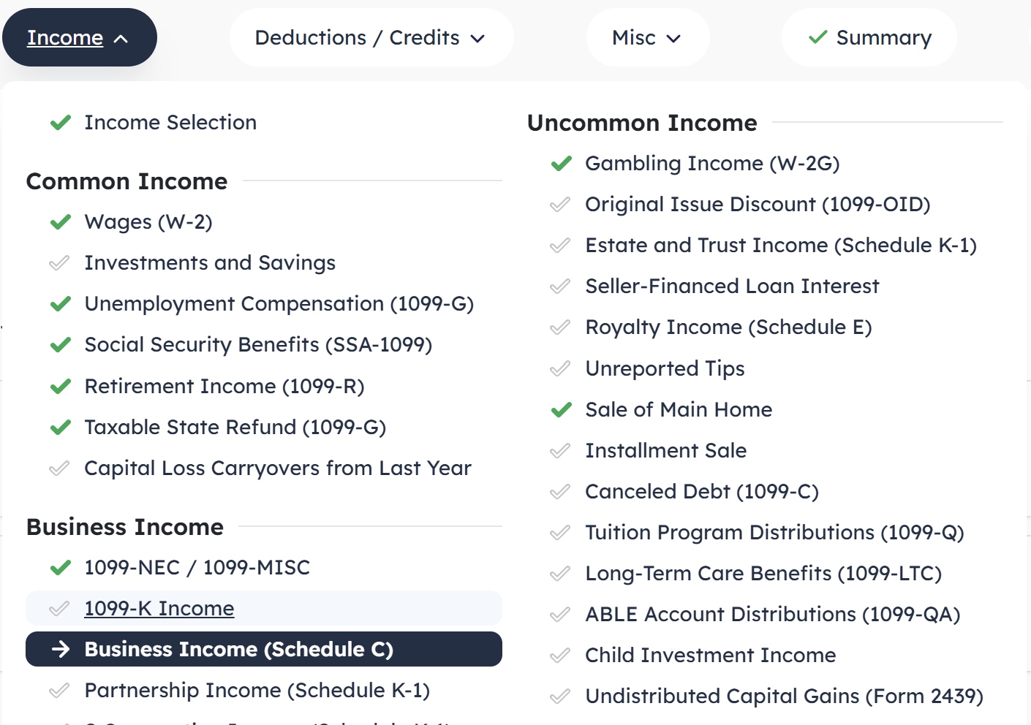Select Partnership Income (Schedule K-1)

pos(257,691)
